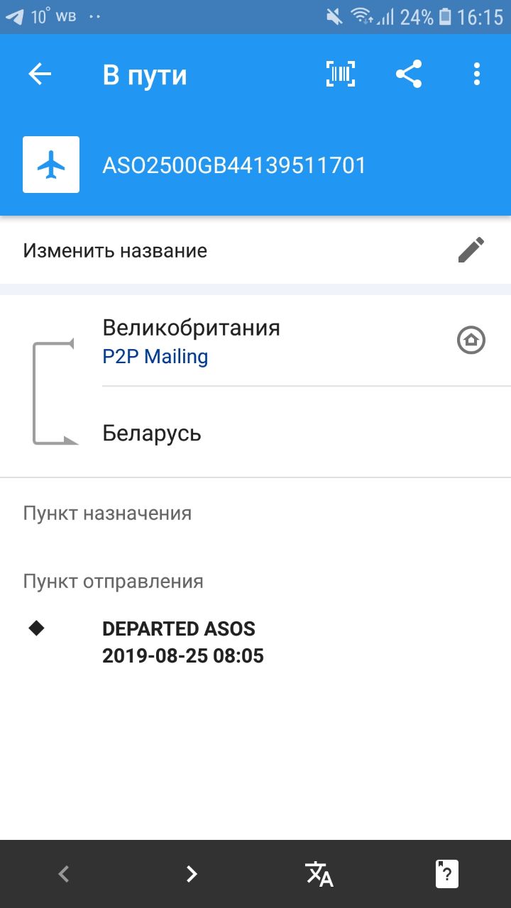Tap the airplane parcel icon
This screenshot has width=511, height=908.
(51, 165)
